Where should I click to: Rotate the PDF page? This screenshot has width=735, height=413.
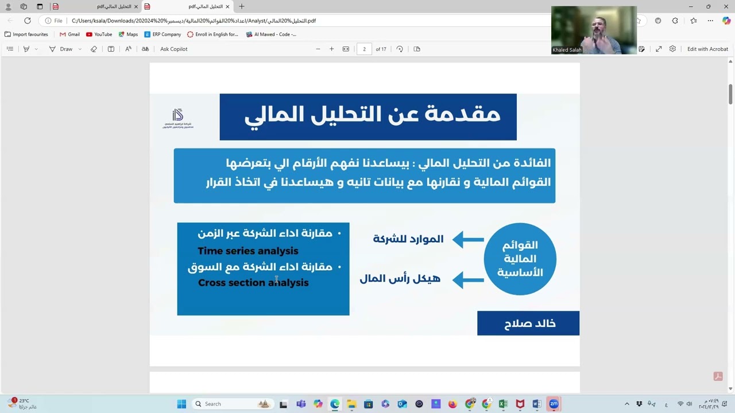click(400, 49)
